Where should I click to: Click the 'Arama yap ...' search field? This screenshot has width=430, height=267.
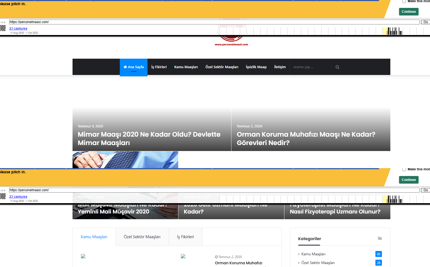click(312, 67)
